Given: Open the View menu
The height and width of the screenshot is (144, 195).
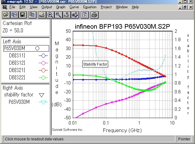Looking at the screenshot, I should (x=34, y=7).
